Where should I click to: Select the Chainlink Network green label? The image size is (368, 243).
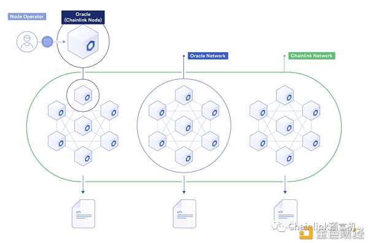click(312, 56)
